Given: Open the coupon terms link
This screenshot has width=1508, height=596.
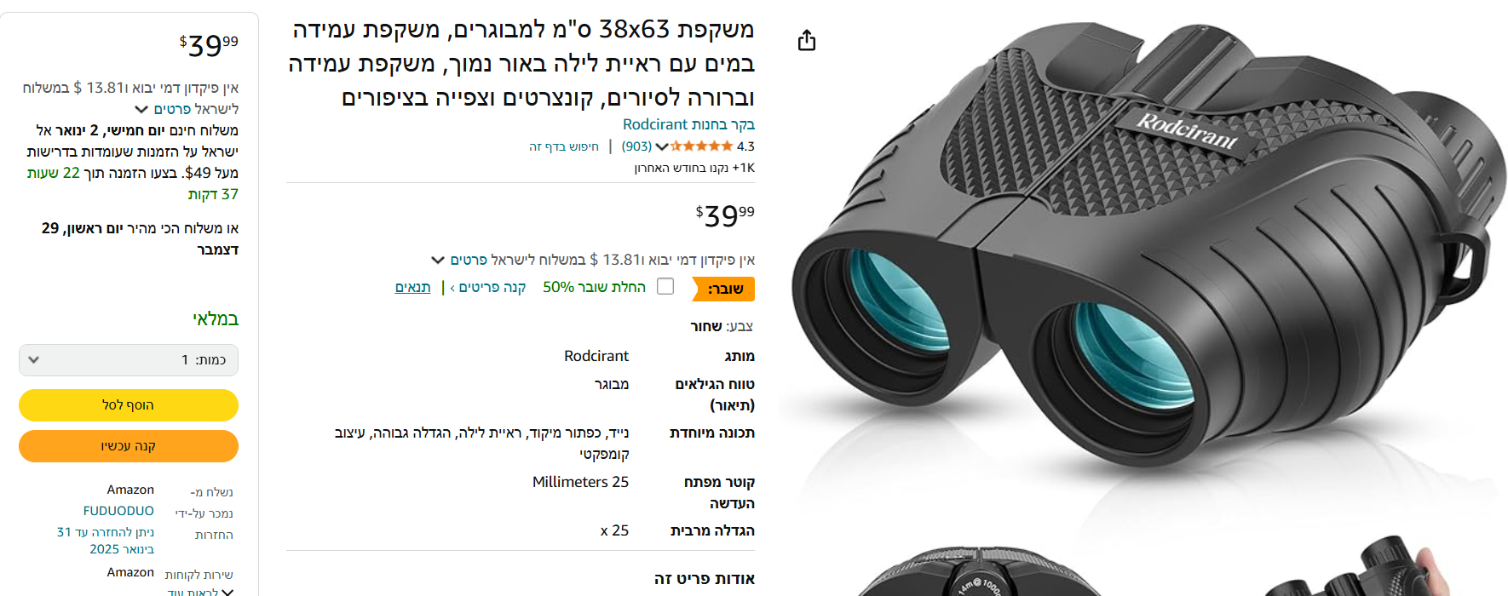Looking at the screenshot, I should 412,287.
